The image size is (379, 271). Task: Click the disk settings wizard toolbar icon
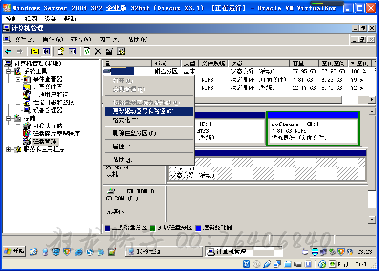tap(121, 51)
